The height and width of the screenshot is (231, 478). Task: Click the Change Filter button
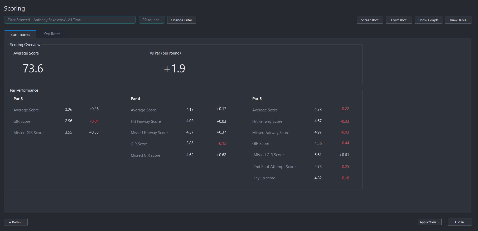tap(182, 20)
